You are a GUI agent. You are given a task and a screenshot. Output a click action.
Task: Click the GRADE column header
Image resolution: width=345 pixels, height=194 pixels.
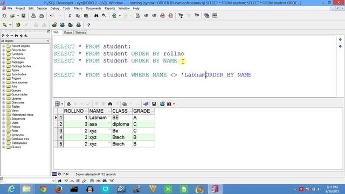pyautogui.click(x=143, y=111)
